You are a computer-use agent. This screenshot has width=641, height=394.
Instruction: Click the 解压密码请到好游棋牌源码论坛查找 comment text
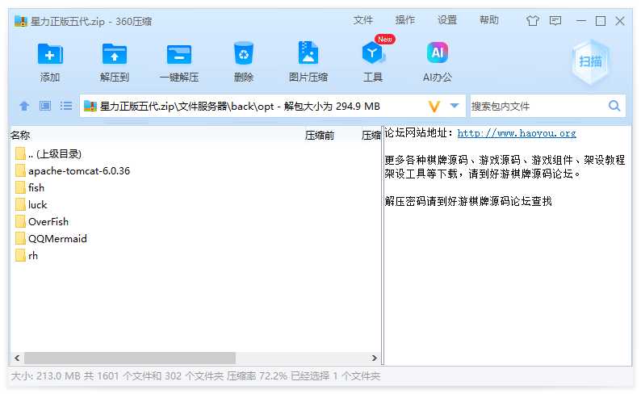click(x=468, y=201)
